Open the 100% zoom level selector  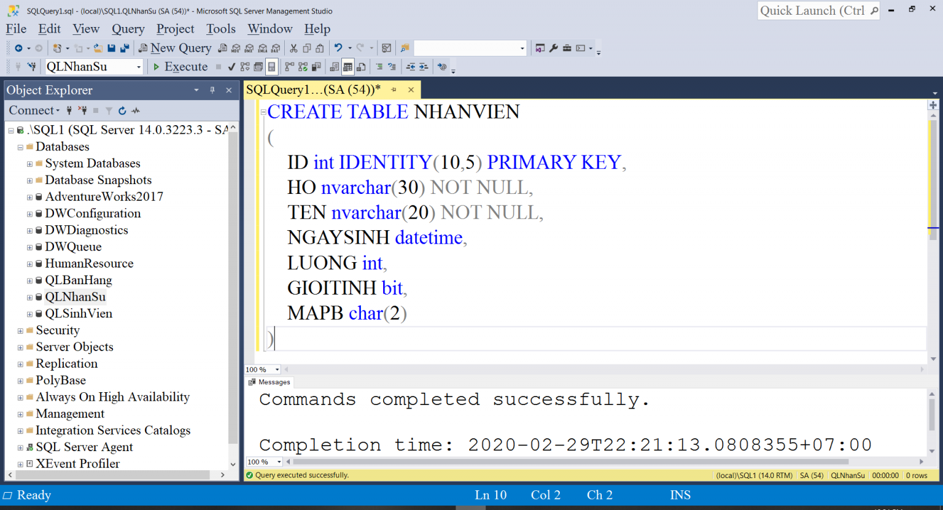point(262,369)
